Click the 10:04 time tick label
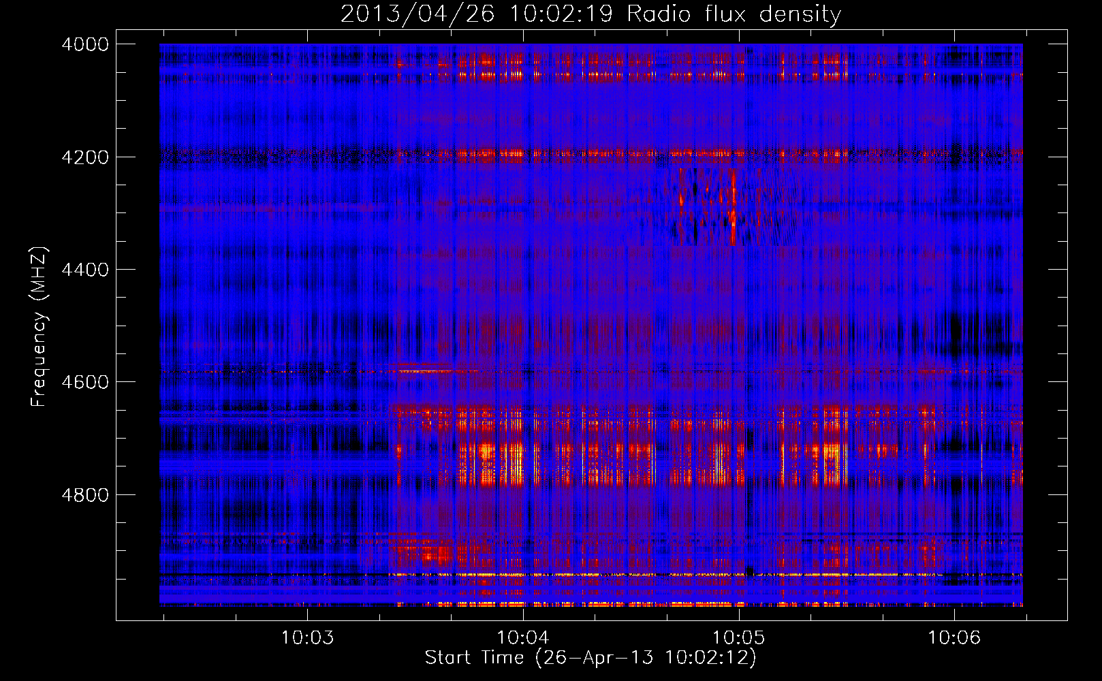1102x681 pixels. tap(523, 637)
